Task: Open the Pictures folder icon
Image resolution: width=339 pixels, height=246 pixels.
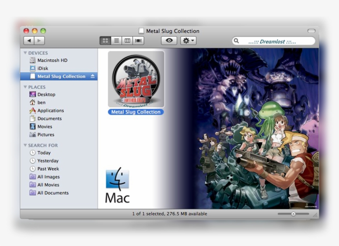Action: 32,135
